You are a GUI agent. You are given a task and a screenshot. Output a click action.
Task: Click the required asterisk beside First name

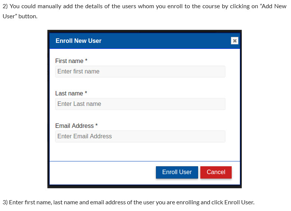pos(86,60)
